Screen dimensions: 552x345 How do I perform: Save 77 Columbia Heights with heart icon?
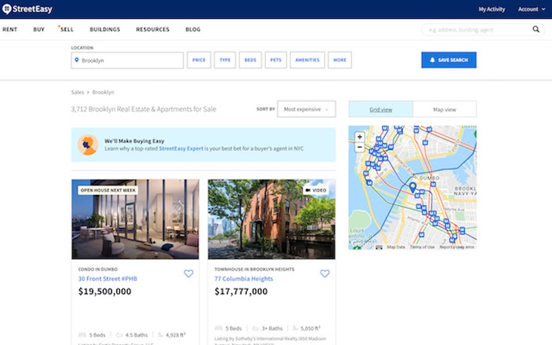coord(325,274)
